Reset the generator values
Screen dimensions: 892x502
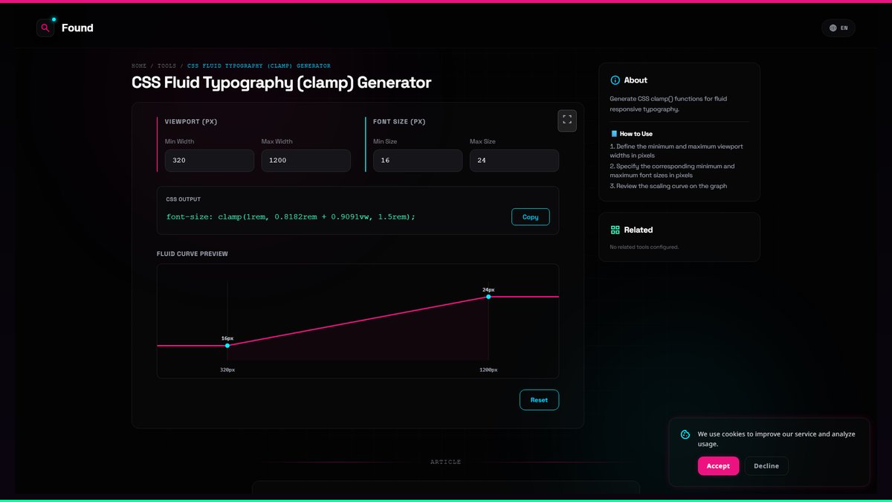539,400
